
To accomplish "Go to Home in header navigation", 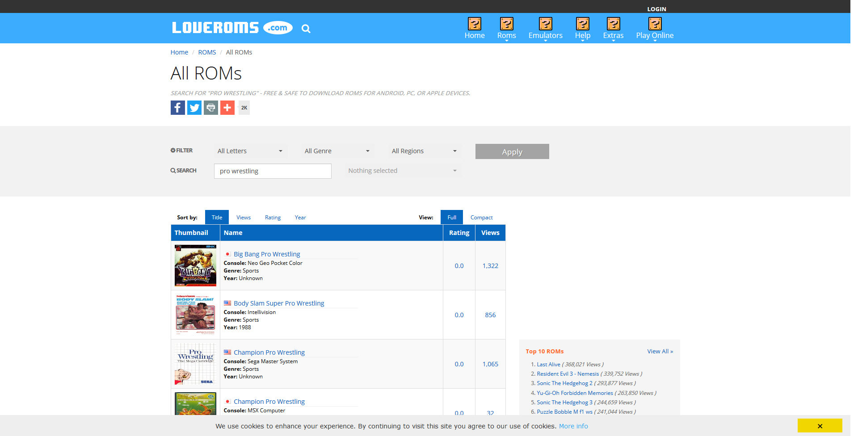I will (x=475, y=36).
